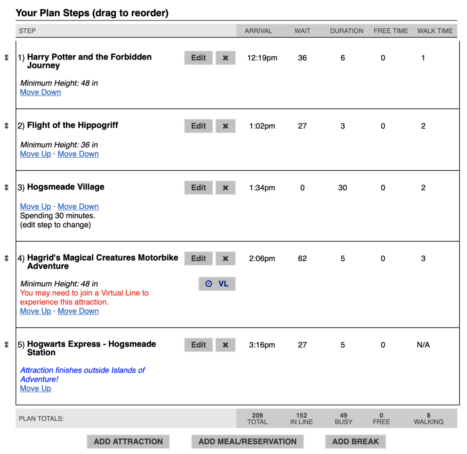The image size is (467, 454).
Task: Open ADD MEAL/RESERVATION
Action: coord(247,441)
